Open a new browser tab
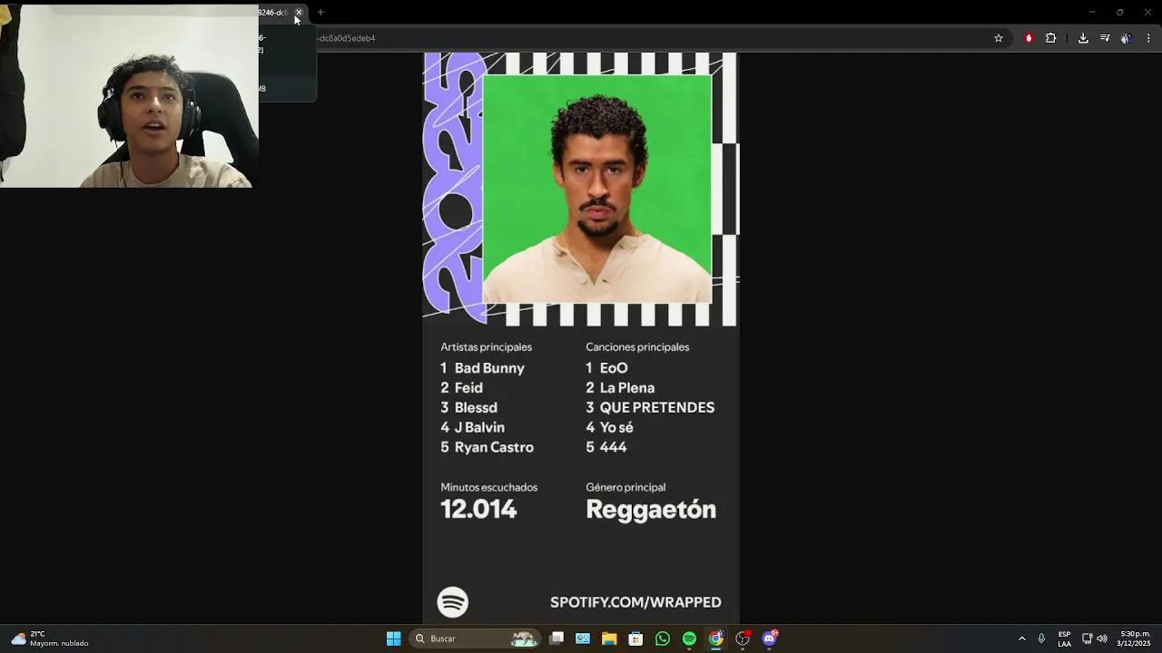Viewport: 1162px width, 653px height. [x=320, y=13]
